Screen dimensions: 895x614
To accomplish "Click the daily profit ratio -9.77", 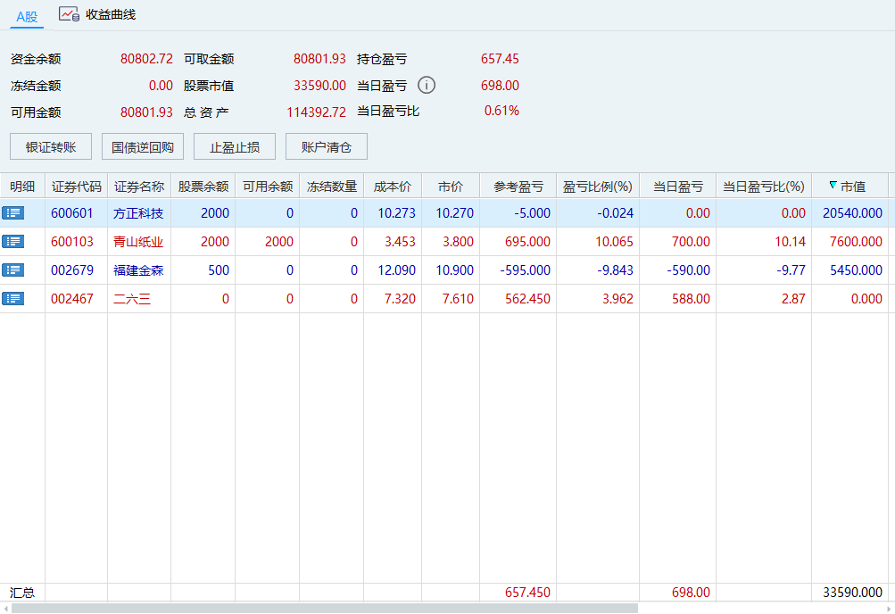I will pos(791,270).
